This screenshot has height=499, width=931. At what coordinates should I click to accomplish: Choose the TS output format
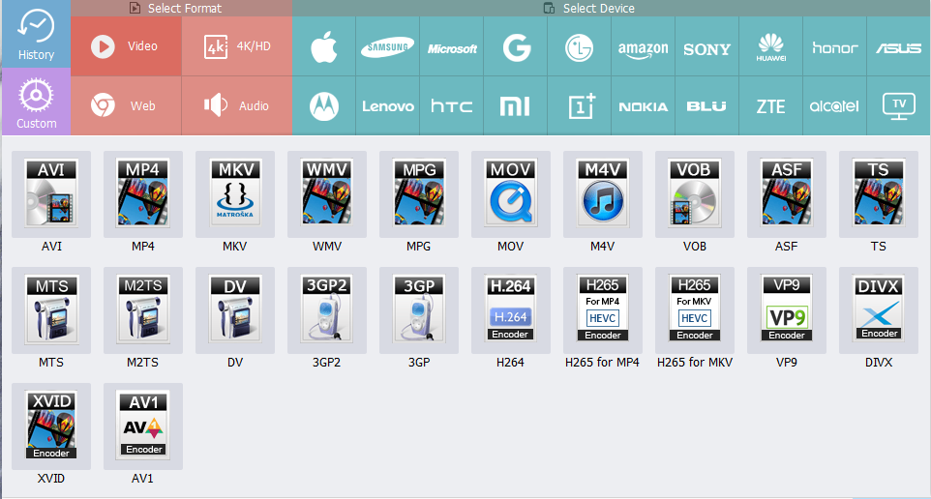(878, 194)
